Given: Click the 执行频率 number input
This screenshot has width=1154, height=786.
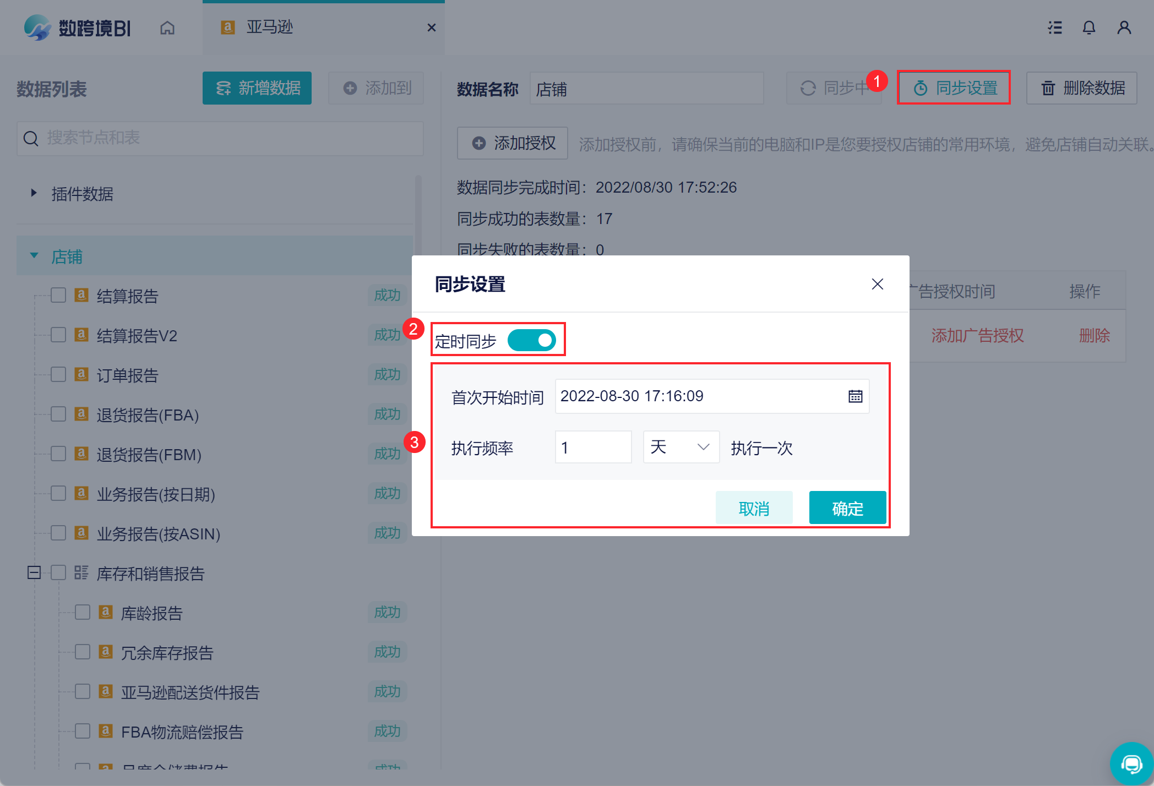Looking at the screenshot, I should pyautogui.click(x=593, y=447).
